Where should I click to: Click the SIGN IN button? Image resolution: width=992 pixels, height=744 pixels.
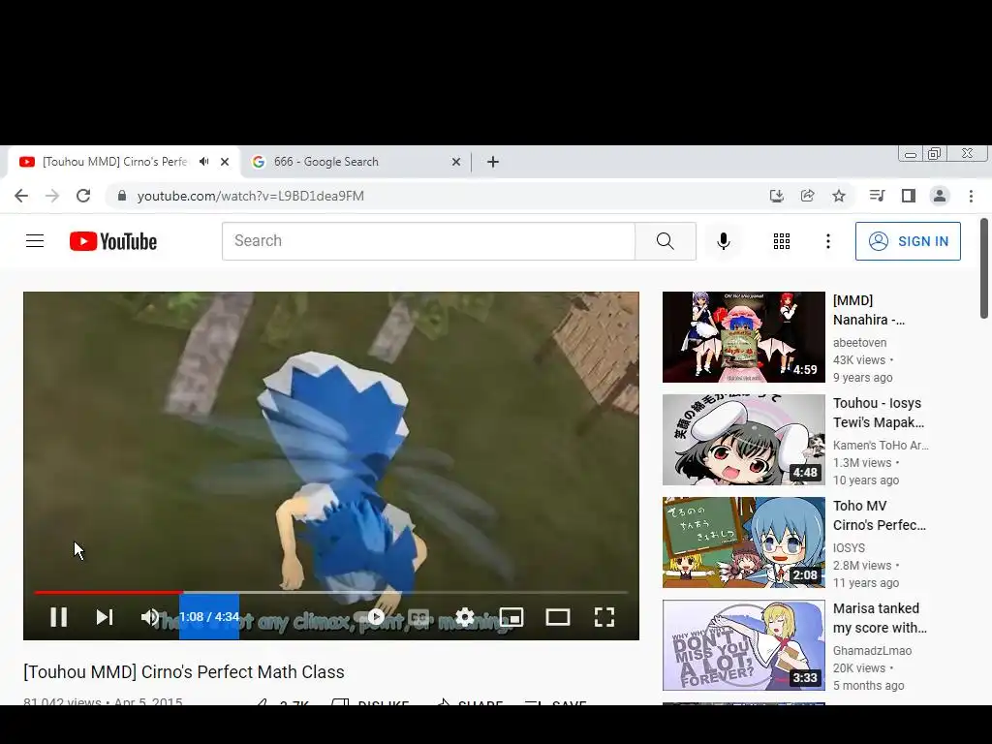tap(908, 241)
